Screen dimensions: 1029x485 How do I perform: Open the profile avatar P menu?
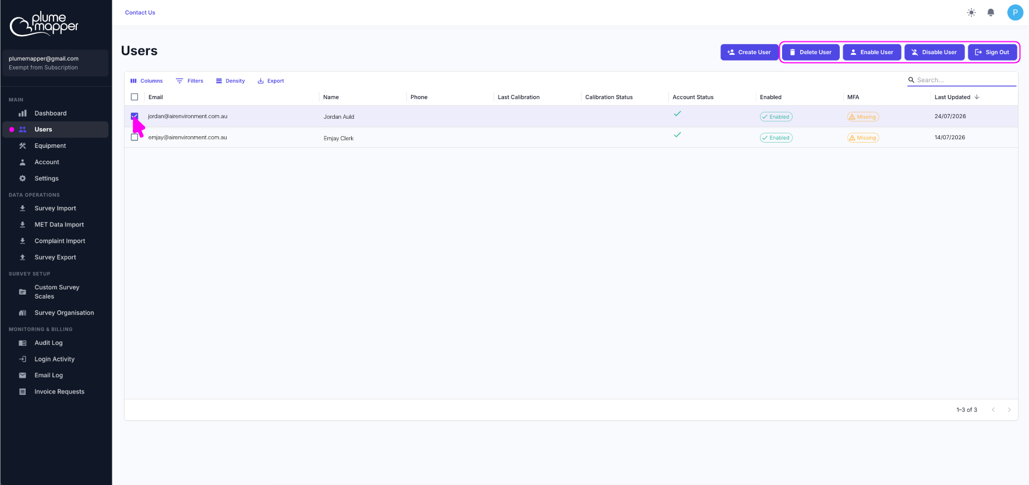click(x=1015, y=12)
